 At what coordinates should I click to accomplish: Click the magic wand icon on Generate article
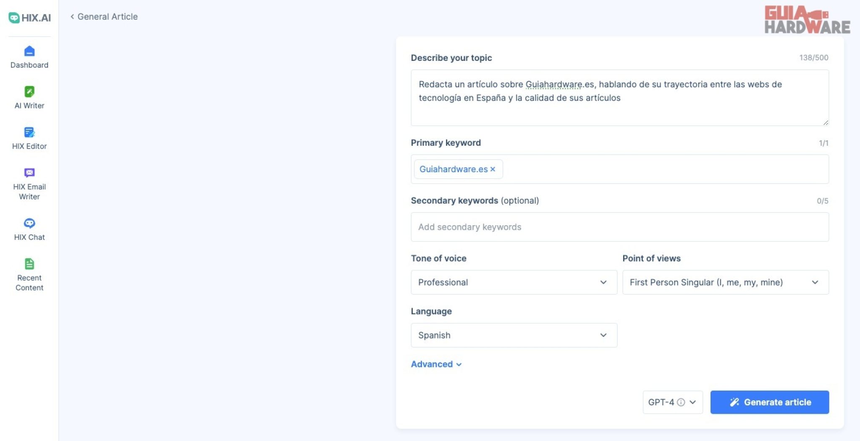coord(734,402)
